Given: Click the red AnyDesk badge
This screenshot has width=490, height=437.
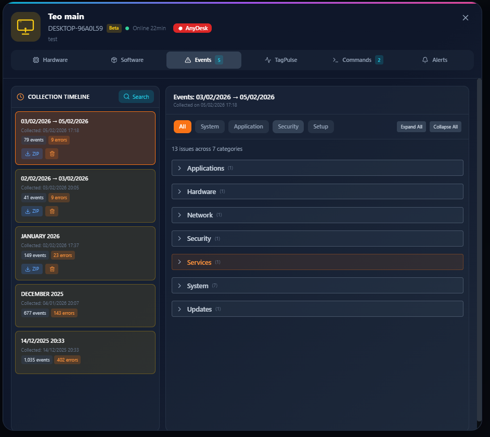Looking at the screenshot, I should 192,28.
